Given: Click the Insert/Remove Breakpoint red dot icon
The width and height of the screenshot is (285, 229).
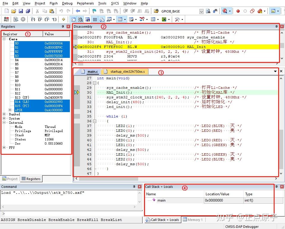Looking at the screenshot, I should click(x=238, y=11).
